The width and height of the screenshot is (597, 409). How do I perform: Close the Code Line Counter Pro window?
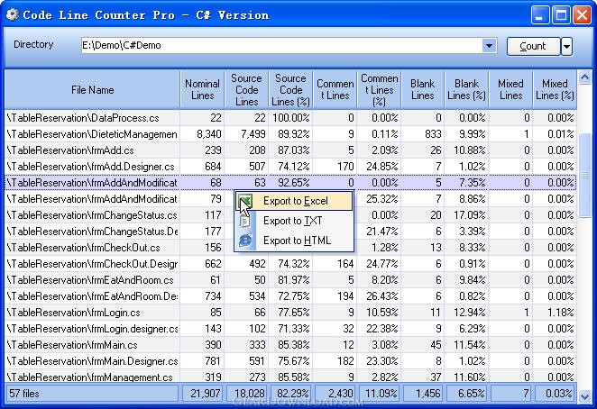pyautogui.click(x=583, y=14)
